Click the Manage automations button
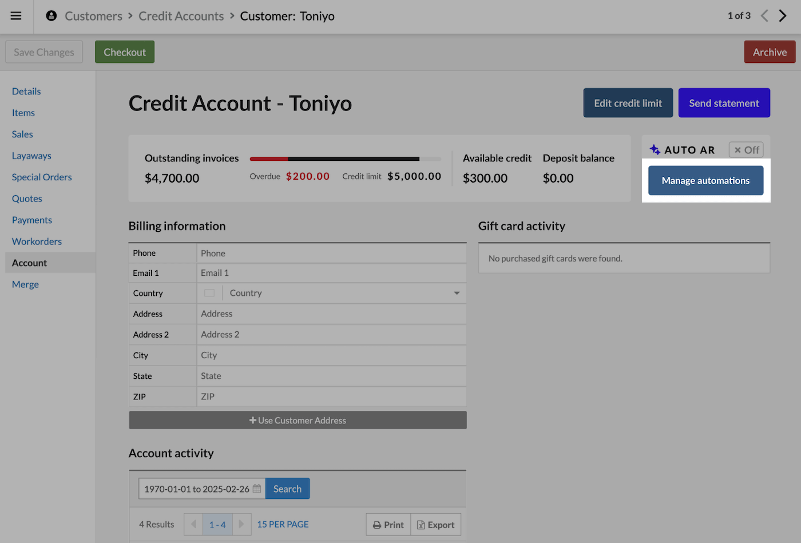 (705, 181)
